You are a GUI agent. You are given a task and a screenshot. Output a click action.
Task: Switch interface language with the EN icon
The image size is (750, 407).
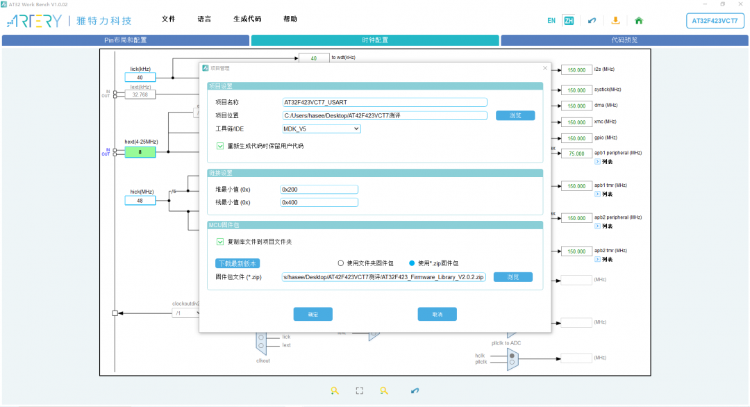pyautogui.click(x=551, y=21)
